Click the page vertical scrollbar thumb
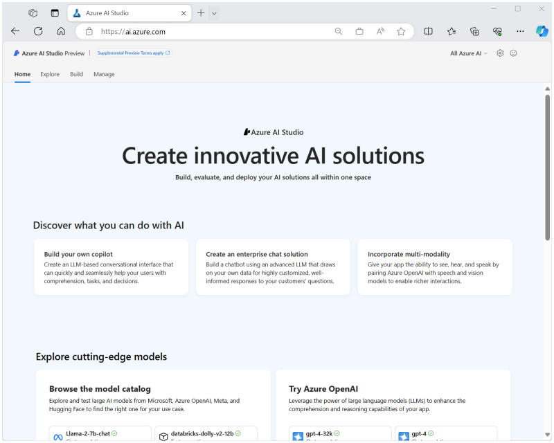Screen dimensions: 554x443 (547, 168)
